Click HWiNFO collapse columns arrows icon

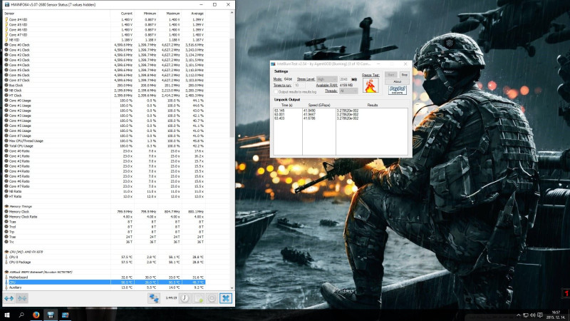(x=22, y=298)
